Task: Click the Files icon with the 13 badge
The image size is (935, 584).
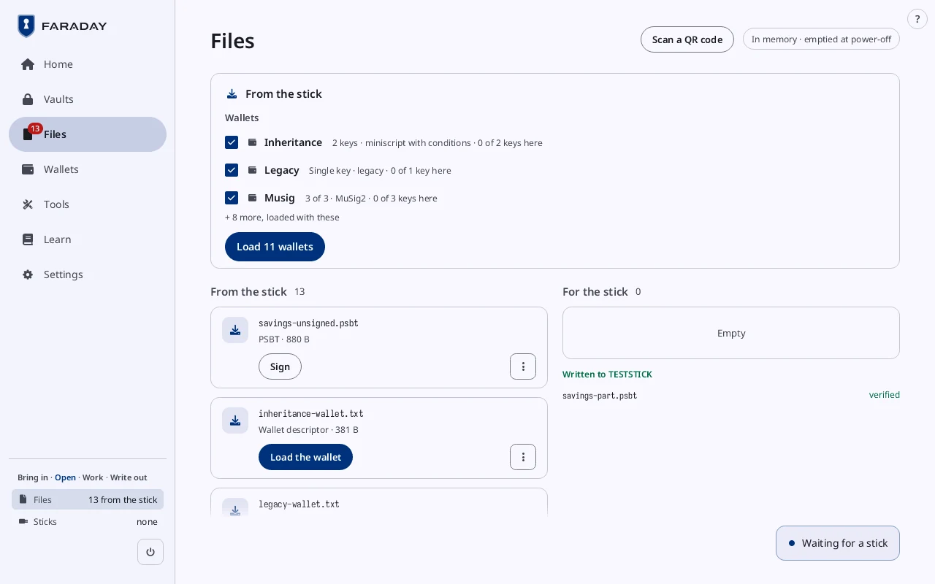Action: [x=28, y=134]
